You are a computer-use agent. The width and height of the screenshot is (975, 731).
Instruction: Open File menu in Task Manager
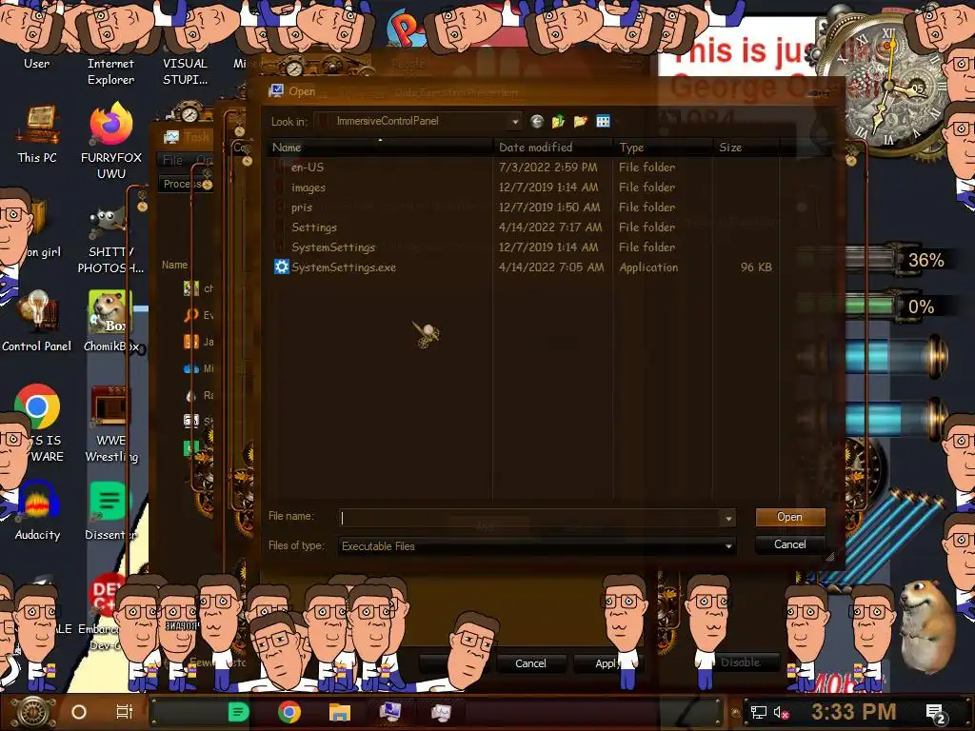click(172, 160)
